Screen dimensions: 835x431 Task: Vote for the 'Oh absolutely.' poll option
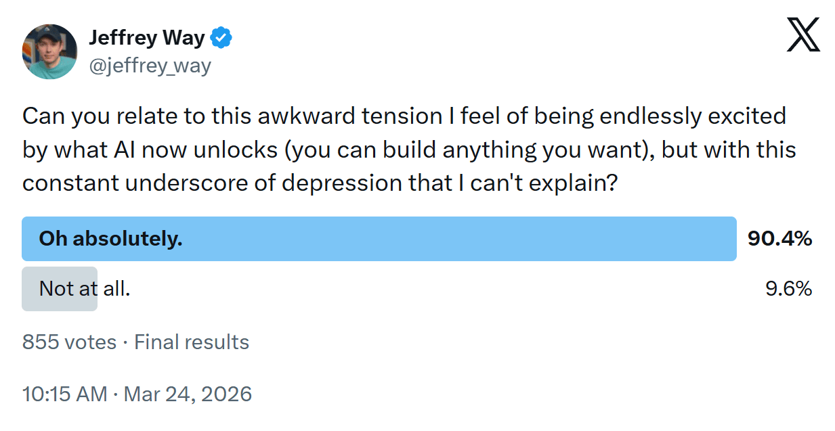(x=379, y=238)
